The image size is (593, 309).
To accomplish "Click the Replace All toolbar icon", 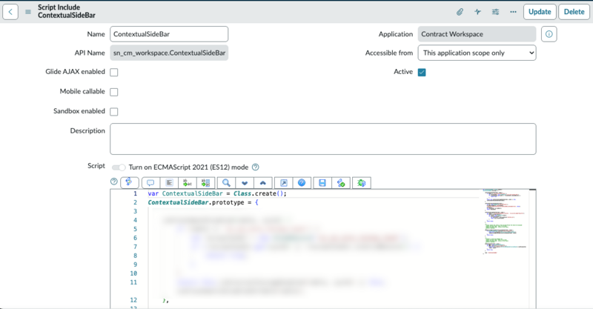I will click(206, 183).
